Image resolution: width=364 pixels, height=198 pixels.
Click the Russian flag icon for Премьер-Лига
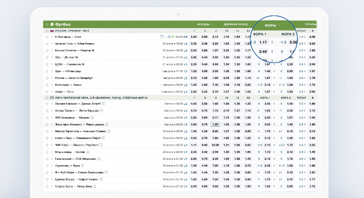point(52,31)
